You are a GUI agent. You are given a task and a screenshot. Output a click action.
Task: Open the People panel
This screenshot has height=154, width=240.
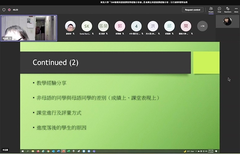coord(211,10)
